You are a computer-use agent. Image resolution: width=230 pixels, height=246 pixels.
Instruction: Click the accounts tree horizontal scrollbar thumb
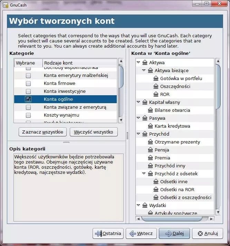click(172, 219)
